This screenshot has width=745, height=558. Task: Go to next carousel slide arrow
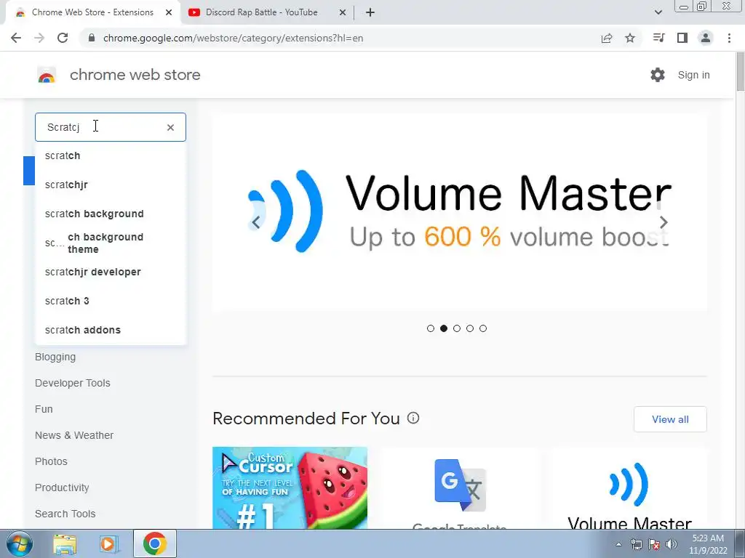[x=664, y=222]
